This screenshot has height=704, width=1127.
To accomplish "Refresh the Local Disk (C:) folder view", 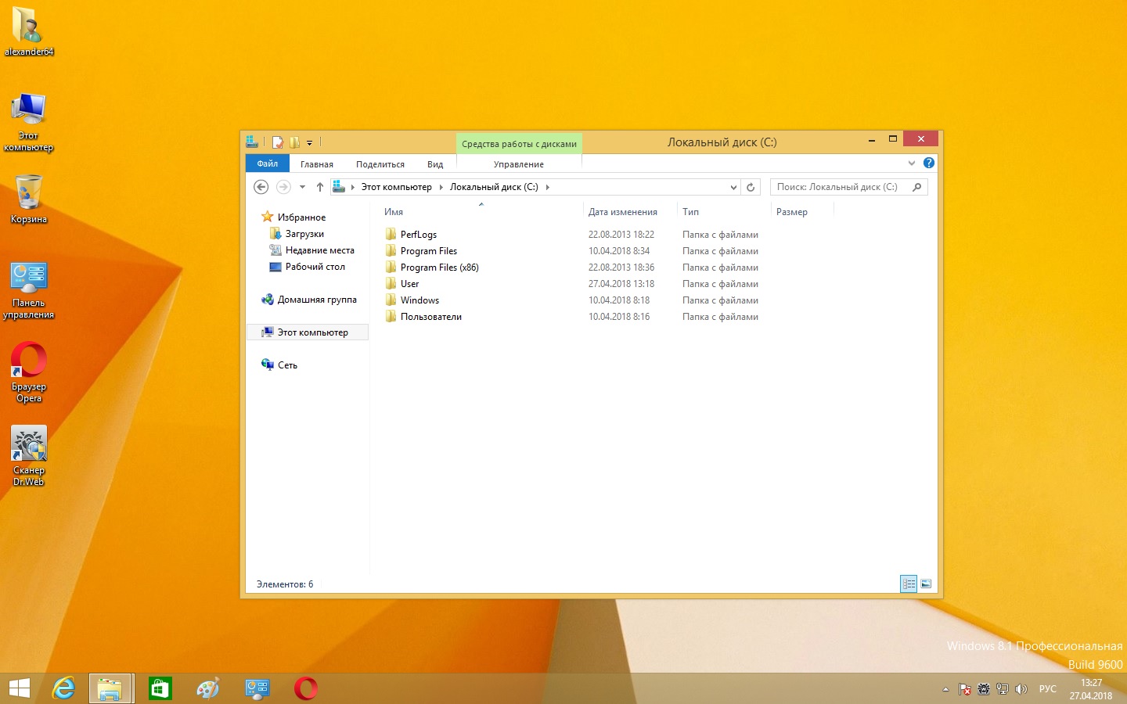I will point(751,187).
